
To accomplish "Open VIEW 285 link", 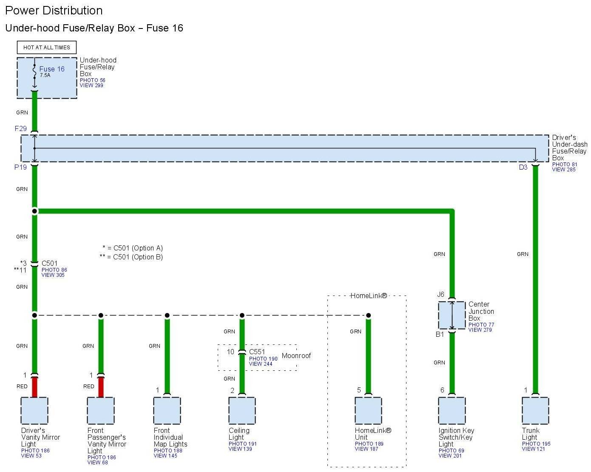I will (563, 170).
